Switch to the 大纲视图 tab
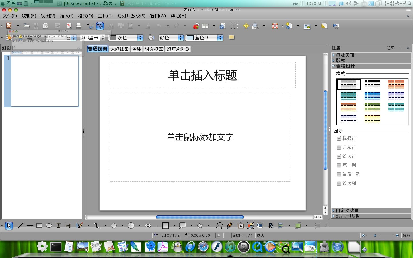 pyautogui.click(x=120, y=49)
